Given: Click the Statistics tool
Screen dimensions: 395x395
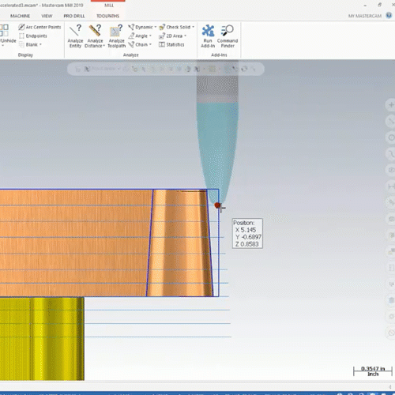Looking at the screenshot, I should [171, 44].
